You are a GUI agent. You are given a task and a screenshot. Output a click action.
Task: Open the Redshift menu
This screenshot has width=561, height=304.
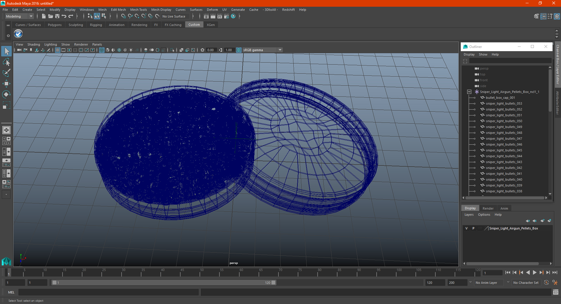288,10
